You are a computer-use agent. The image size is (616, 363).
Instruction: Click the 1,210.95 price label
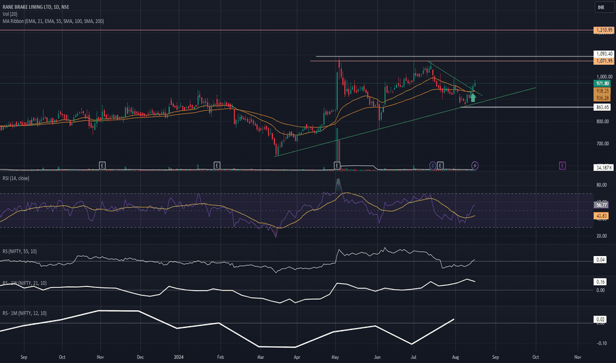tap(604, 30)
